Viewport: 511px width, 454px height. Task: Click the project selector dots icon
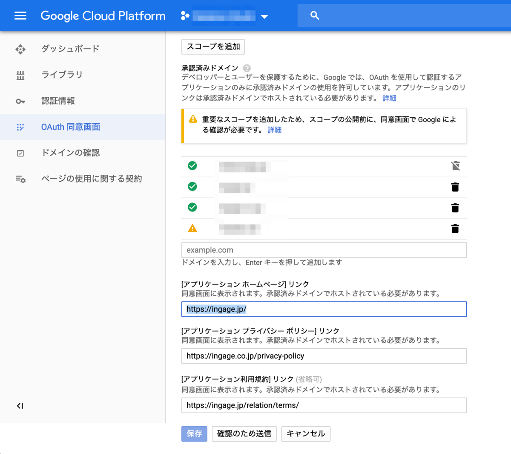point(185,16)
